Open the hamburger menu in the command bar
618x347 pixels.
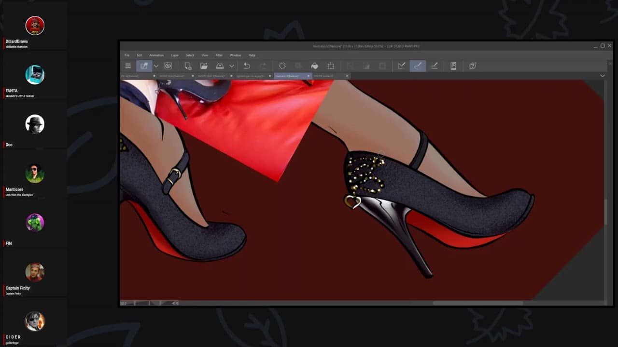pos(128,66)
